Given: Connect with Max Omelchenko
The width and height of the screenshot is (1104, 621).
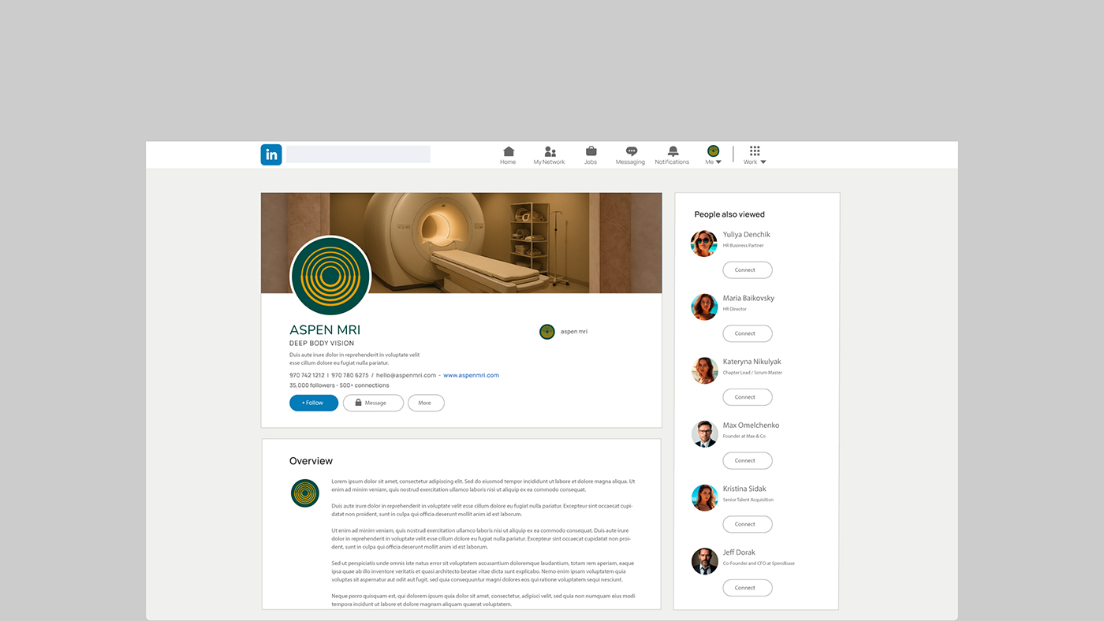Looking at the screenshot, I should pyautogui.click(x=748, y=460).
